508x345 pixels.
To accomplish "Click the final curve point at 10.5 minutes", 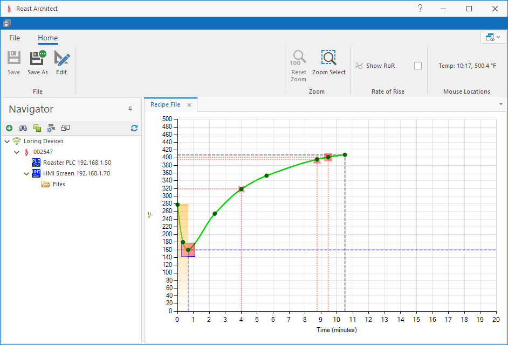I will coord(345,155).
